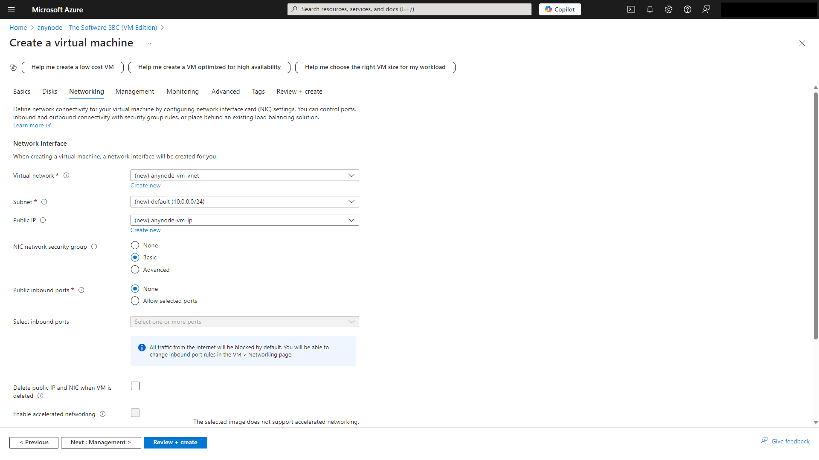This screenshot has width=819, height=460.
Task: Click the external link icon by Learn more
Action: [48, 125]
